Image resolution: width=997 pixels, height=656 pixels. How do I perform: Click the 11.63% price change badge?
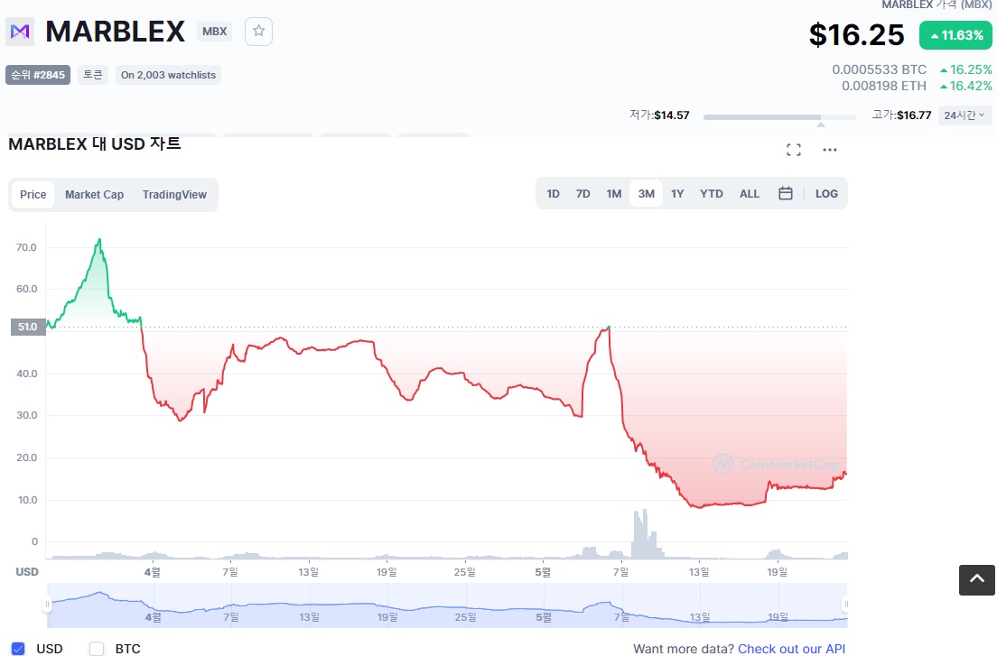click(x=955, y=35)
